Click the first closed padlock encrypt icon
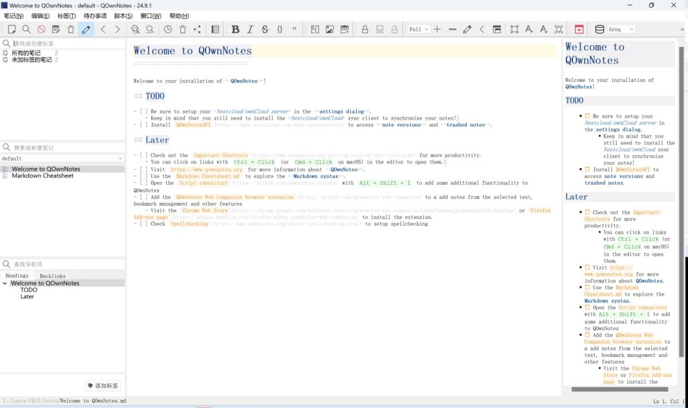Screen dimensions: 688x408 pyautogui.click(x=365, y=30)
